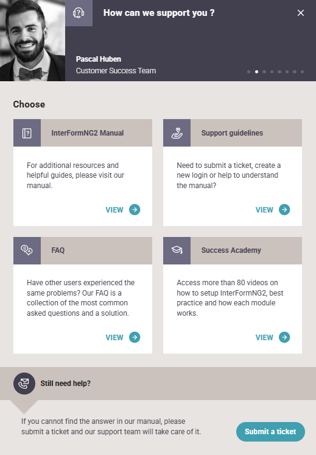Click the arrow circle in Success Academy card
316x455 pixels.
coord(284,337)
